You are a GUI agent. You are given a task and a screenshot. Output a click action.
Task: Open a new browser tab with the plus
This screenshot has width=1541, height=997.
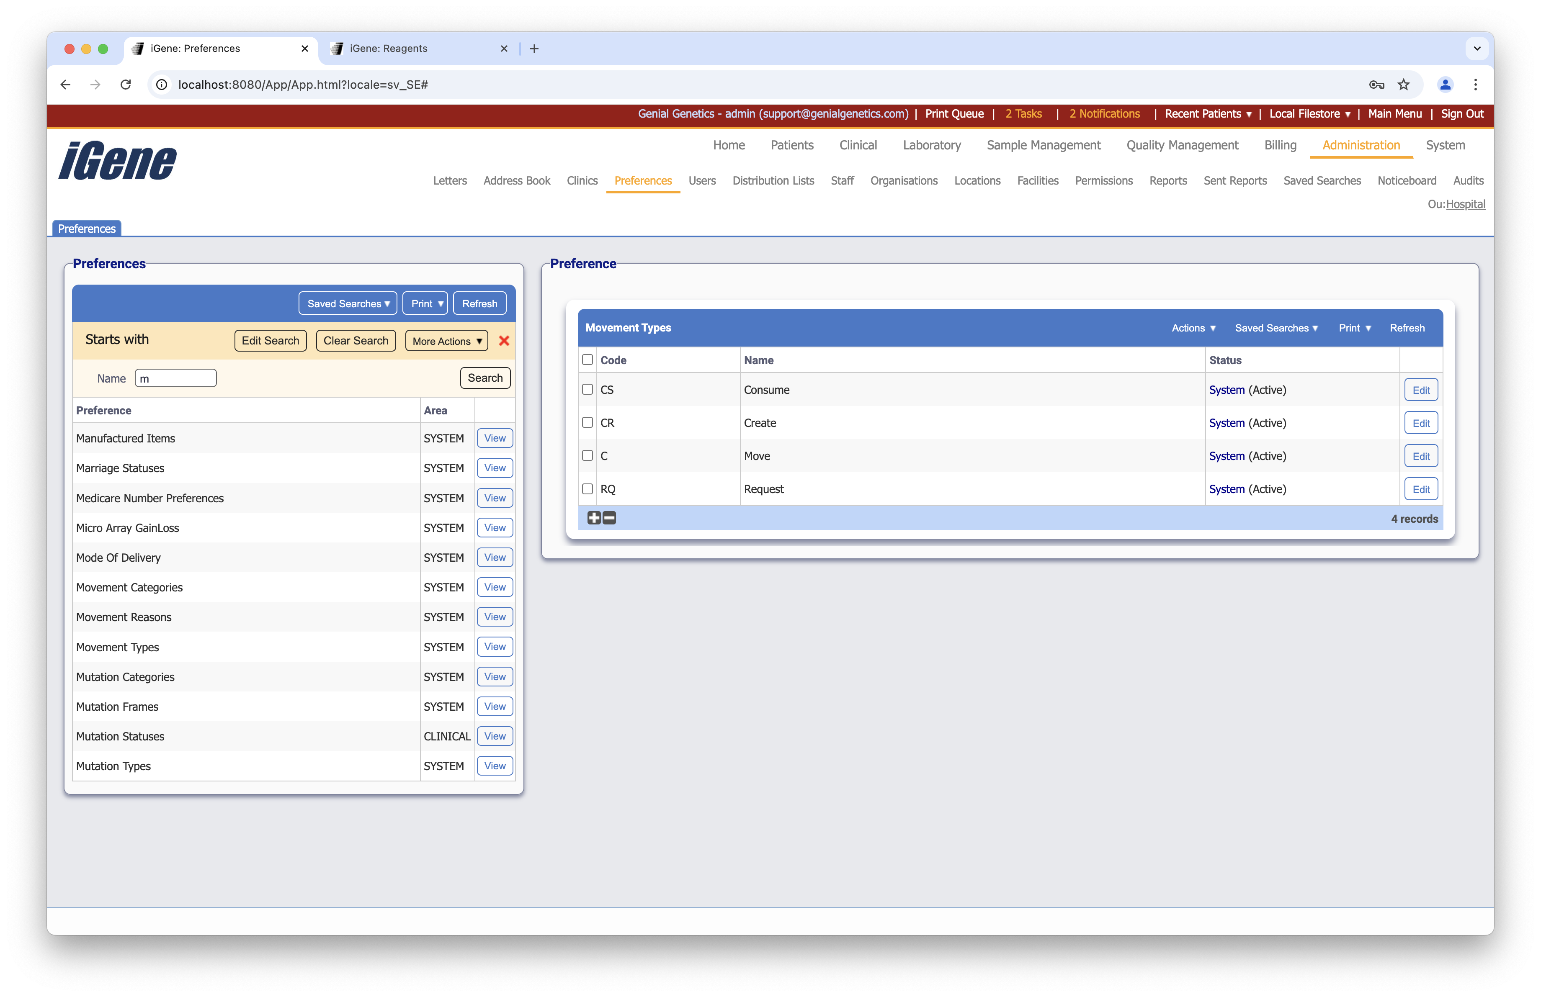[x=534, y=49]
